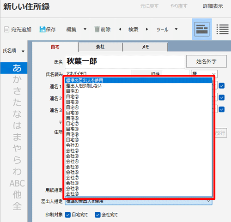The width and height of the screenshot is (231, 222).
Task: Choose 会社① in the sender list
Action: click(139, 145)
